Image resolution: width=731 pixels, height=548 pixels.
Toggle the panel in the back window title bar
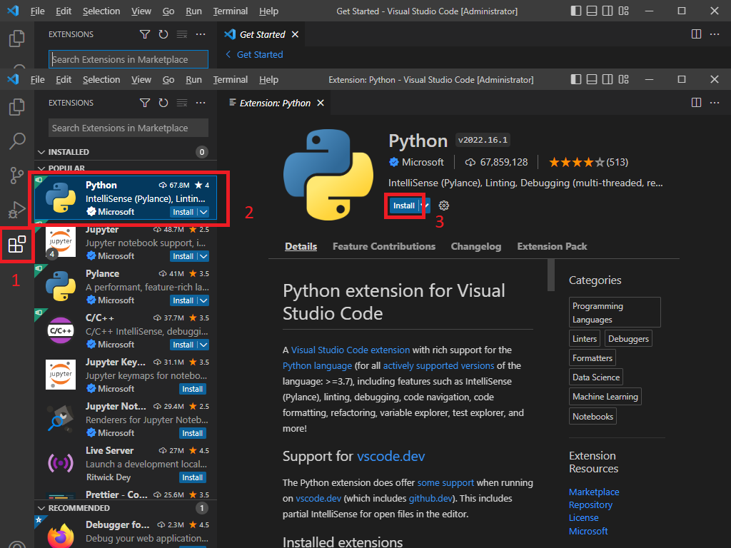(592, 11)
